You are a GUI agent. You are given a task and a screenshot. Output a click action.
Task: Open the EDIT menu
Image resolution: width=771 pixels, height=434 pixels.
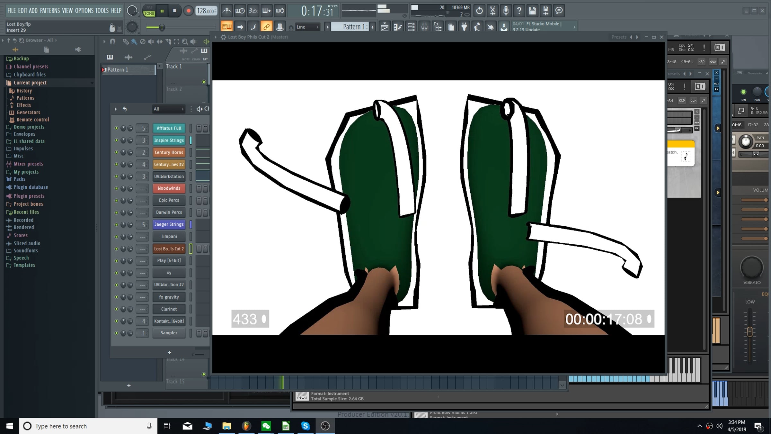pos(22,11)
